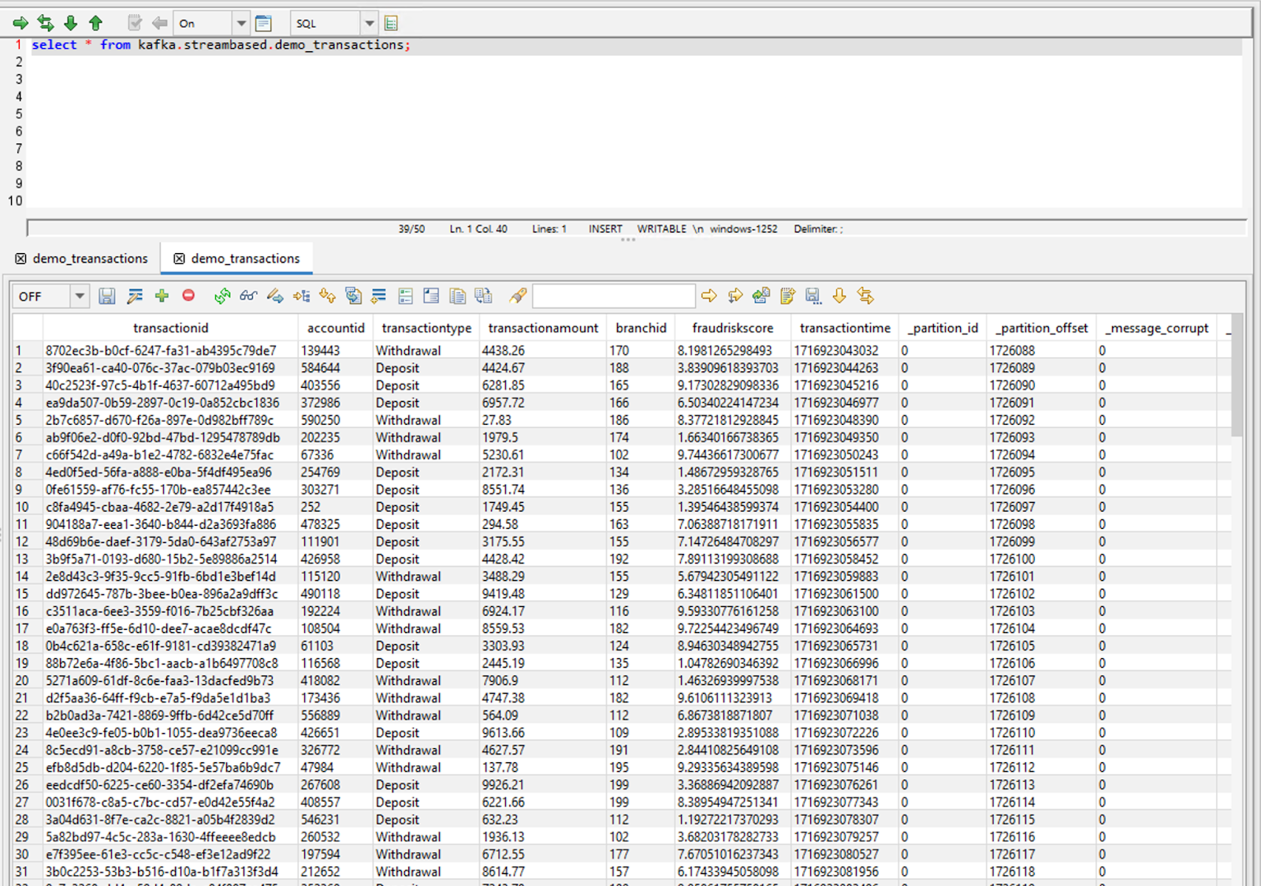Copy the data with the two-pages icon

click(457, 296)
